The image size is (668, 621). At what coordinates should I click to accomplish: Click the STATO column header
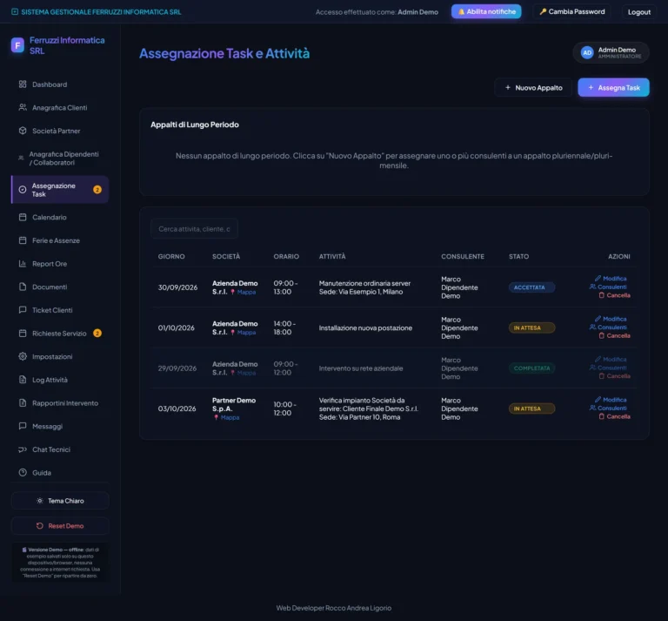click(x=518, y=256)
